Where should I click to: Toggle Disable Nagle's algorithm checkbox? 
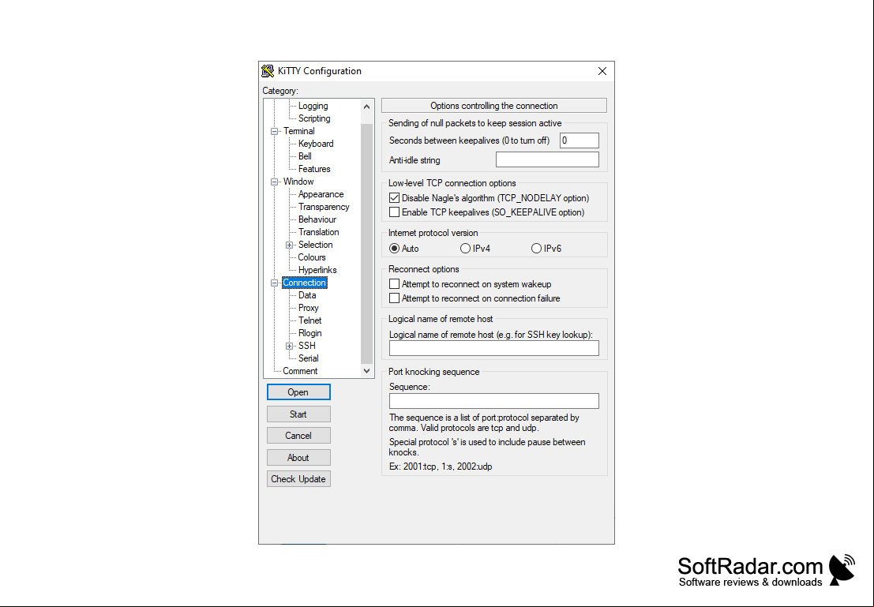(x=395, y=198)
